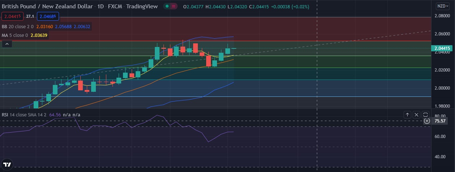Click the 2.02000 price axis label

[x=442, y=70]
